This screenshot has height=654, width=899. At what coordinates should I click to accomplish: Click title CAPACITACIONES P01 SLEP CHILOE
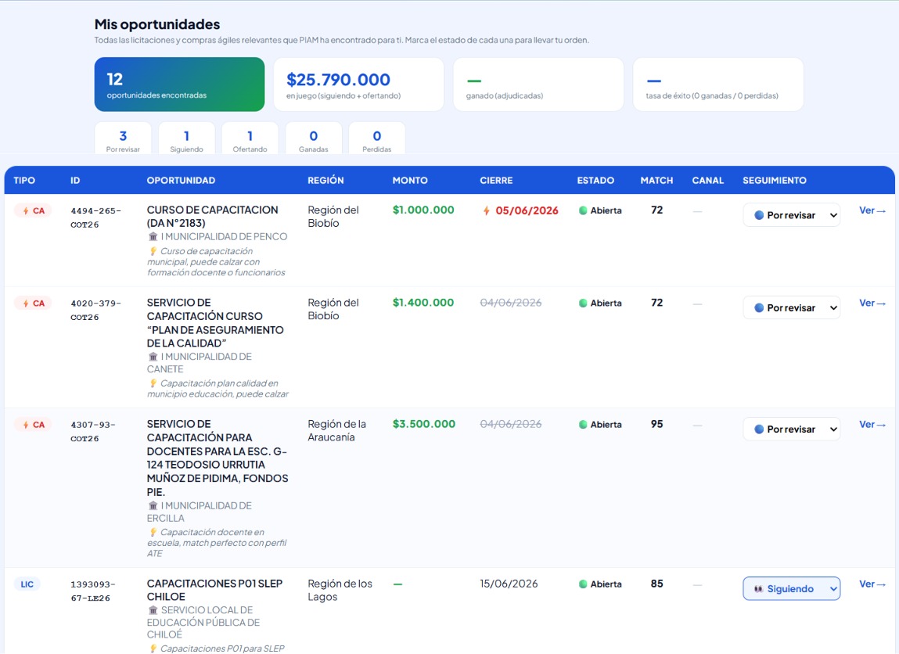coord(214,590)
